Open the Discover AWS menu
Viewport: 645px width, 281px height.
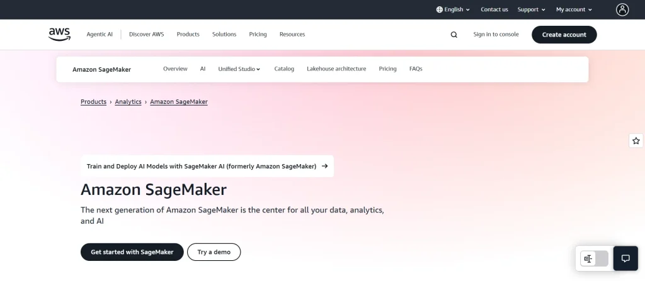coord(146,35)
